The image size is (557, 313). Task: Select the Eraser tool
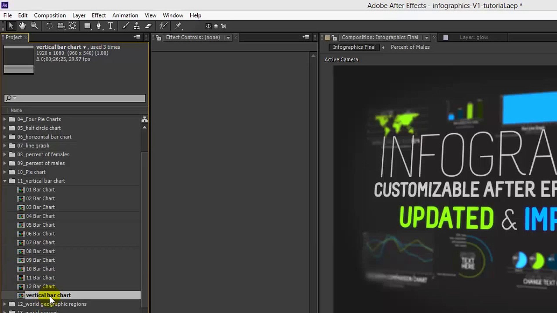coord(149,26)
